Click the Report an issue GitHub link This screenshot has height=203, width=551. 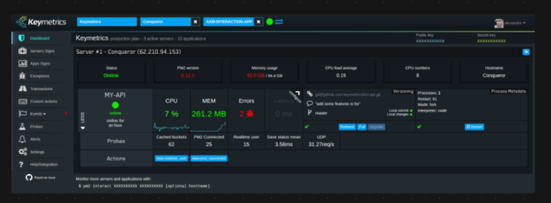pos(41,177)
